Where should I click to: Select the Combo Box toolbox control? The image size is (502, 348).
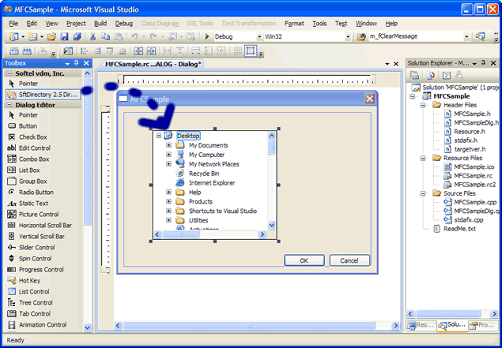coord(34,159)
